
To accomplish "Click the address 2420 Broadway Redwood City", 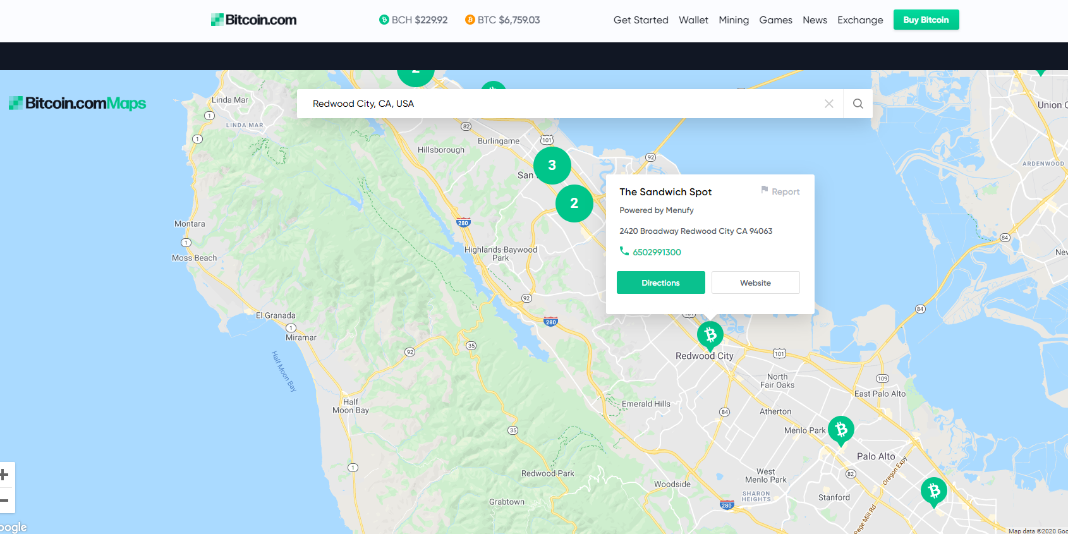I will (696, 231).
